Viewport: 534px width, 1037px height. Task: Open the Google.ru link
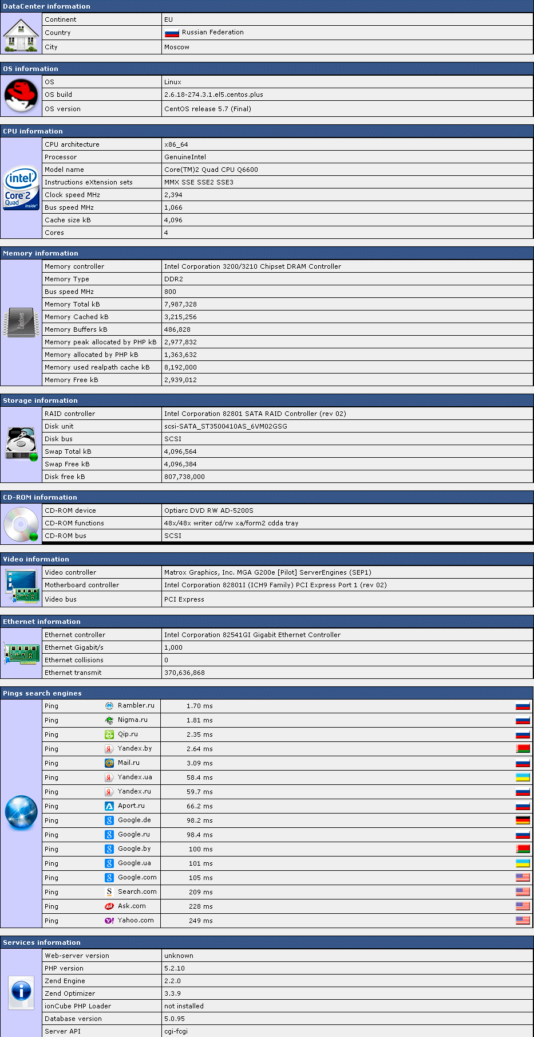click(134, 835)
